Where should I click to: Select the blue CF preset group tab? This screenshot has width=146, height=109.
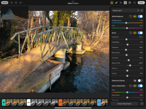click(99, 102)
